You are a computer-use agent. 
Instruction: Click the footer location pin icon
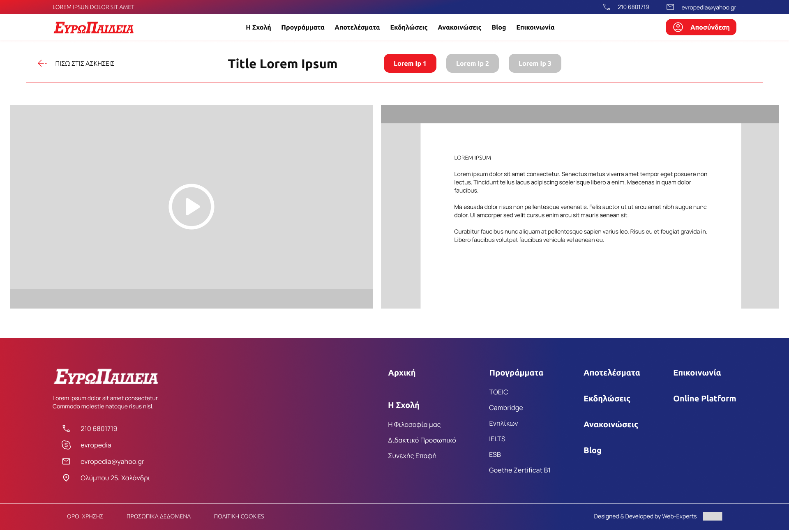(x=66, y=478)
